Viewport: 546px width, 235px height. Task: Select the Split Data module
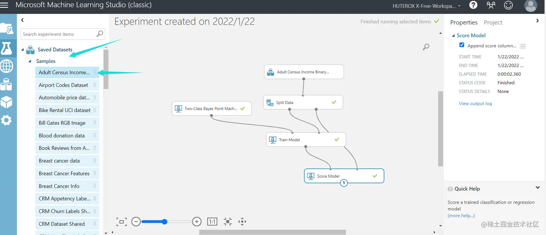point(303,102)
